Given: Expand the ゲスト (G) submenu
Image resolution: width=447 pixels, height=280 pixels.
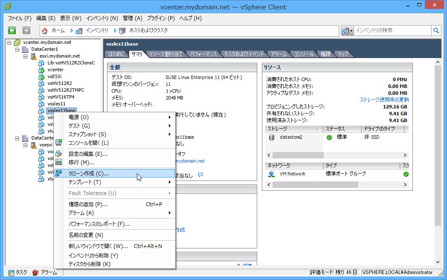Looking at the screenshot, I should pos(170,126).
